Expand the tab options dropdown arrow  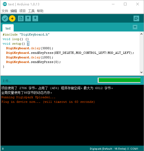[x=135, y=27]
